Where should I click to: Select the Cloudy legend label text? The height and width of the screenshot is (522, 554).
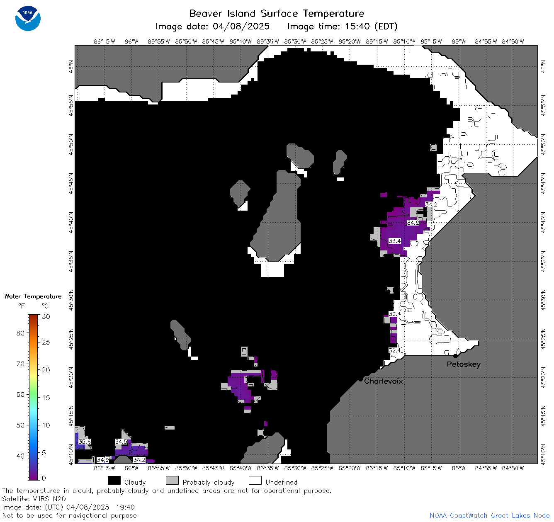[135, 482]
